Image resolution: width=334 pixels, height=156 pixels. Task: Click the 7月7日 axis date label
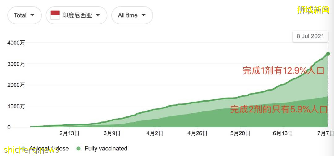[x=326, y=133]
